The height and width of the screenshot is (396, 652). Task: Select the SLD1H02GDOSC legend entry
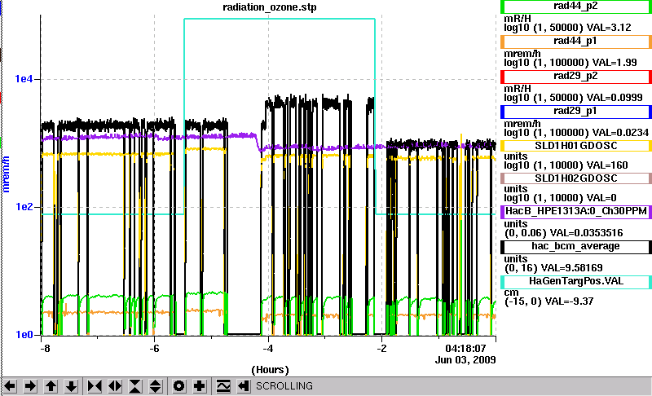pyautogui.click(x=576, y=178)
